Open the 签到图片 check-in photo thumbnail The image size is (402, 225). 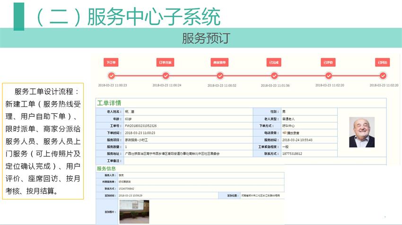click(x=134, y=211)
